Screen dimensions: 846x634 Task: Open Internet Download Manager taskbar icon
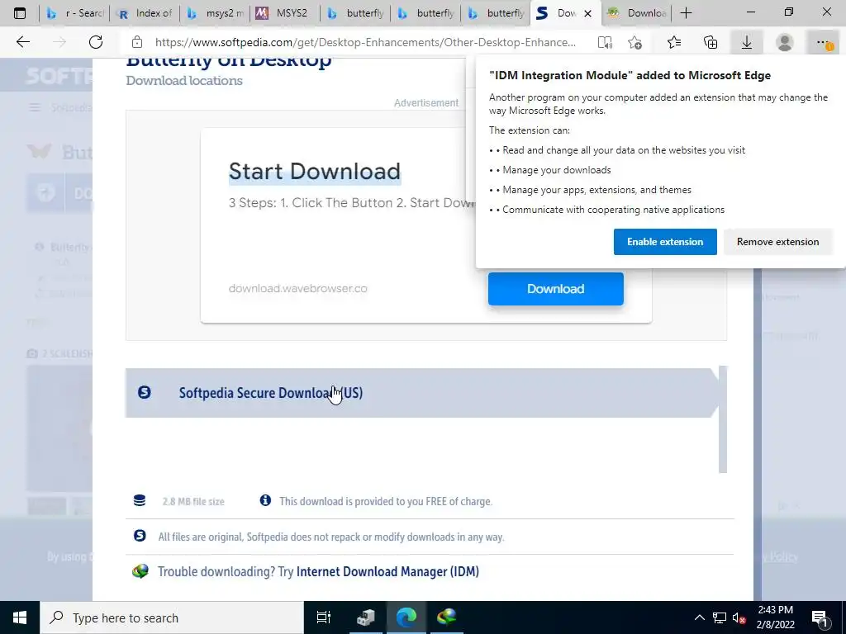(447, 617)
